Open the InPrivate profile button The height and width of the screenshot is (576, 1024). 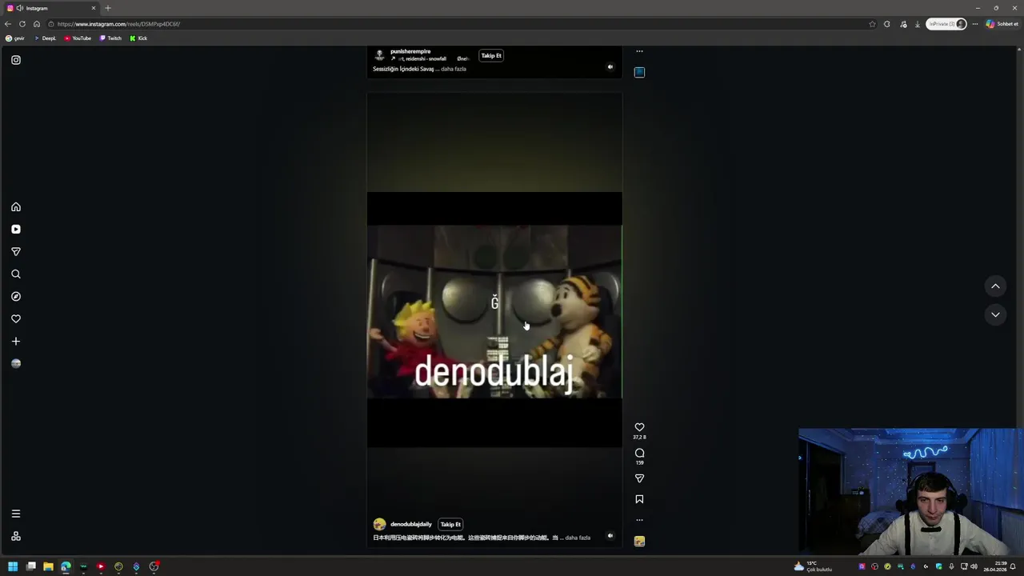click(947, 24)
